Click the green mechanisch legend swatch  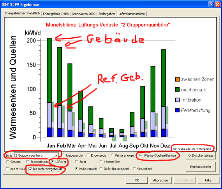[177, 89]
